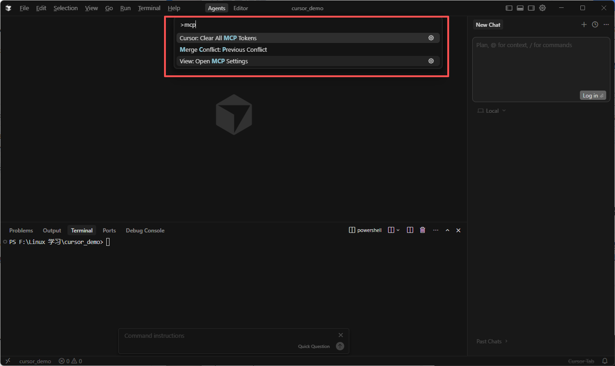615x366 pixels.
Task: Switch to Agents mode
Action: [x=217, y=8]
